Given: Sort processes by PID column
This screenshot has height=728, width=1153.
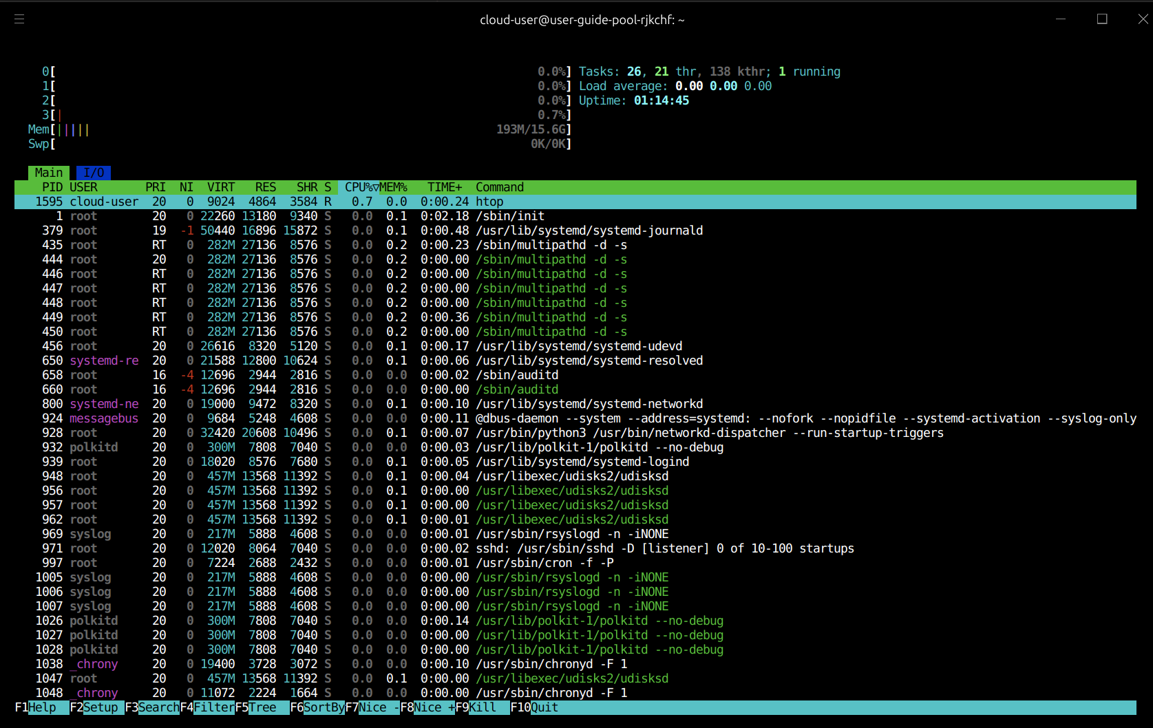Looking at the screenshot, I should (x=52, y=186).
